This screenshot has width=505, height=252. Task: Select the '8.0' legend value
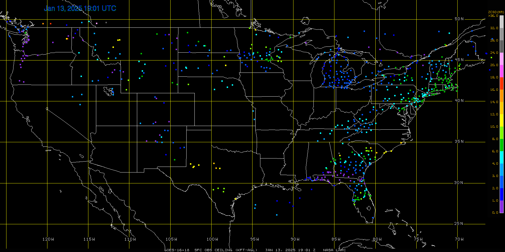point(495,139)
